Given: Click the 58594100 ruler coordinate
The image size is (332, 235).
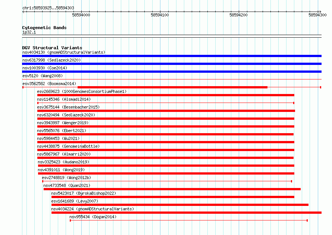Looking at the screenshot, I should (x=160, y=15).
